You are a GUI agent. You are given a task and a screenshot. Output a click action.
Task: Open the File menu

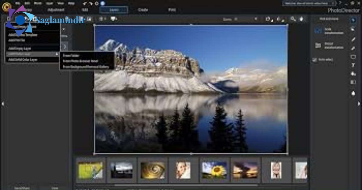pos(17,3)
